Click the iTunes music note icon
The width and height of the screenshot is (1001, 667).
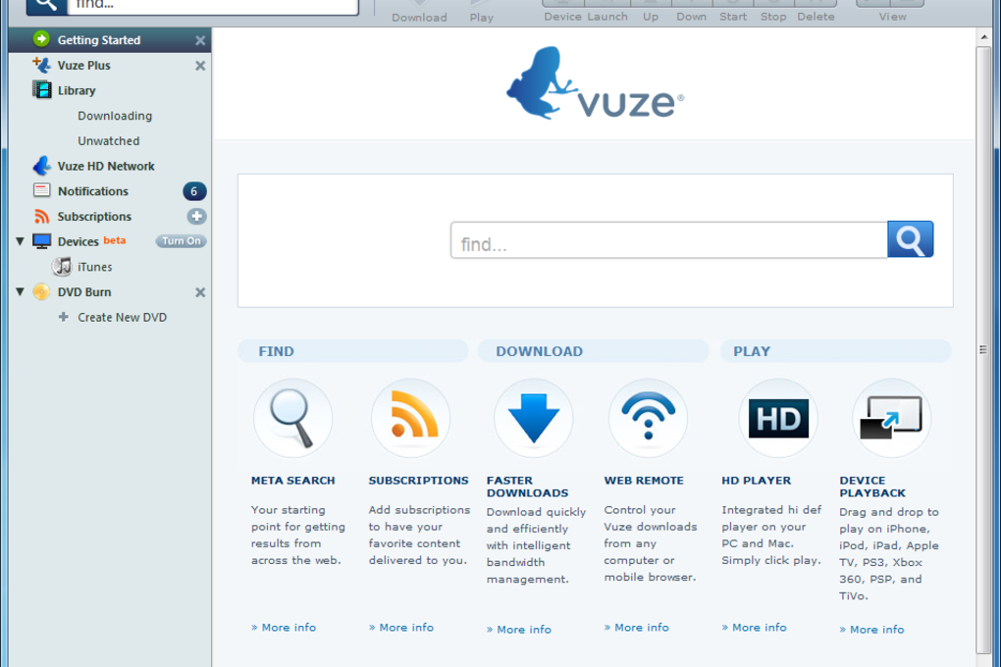click(x=62, y=266)
